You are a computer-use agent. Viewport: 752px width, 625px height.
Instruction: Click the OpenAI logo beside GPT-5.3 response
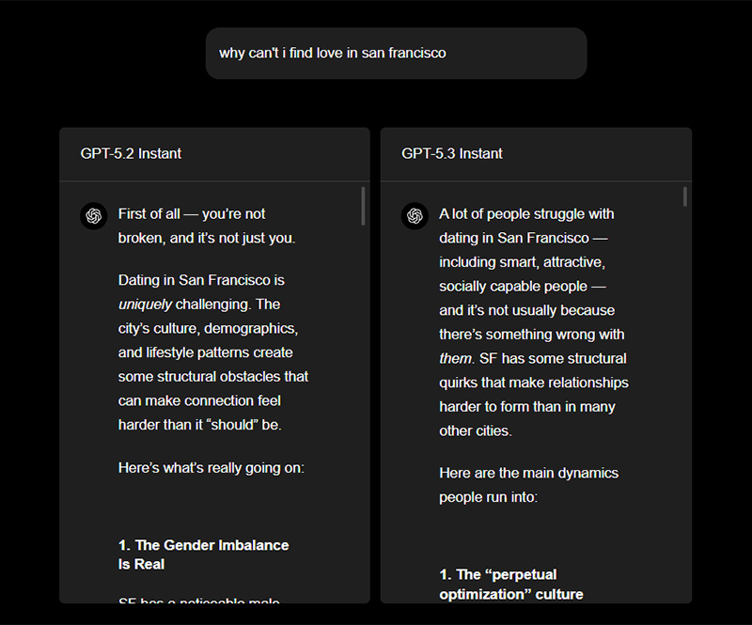click(415, 215)
